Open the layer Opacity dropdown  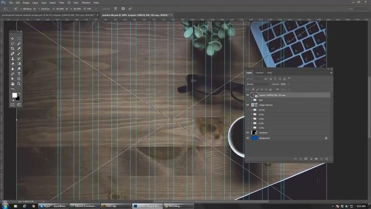(x=289, y=84)
